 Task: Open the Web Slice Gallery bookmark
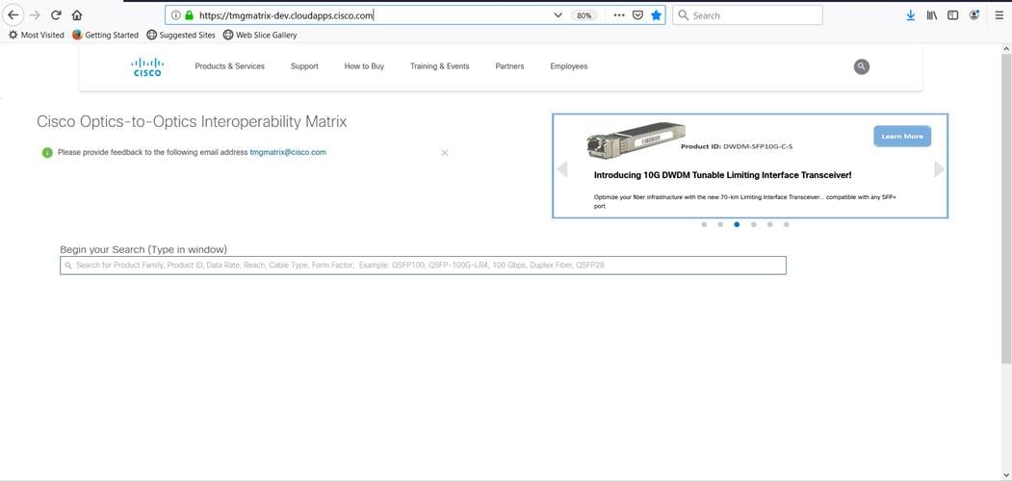point(260,35)
